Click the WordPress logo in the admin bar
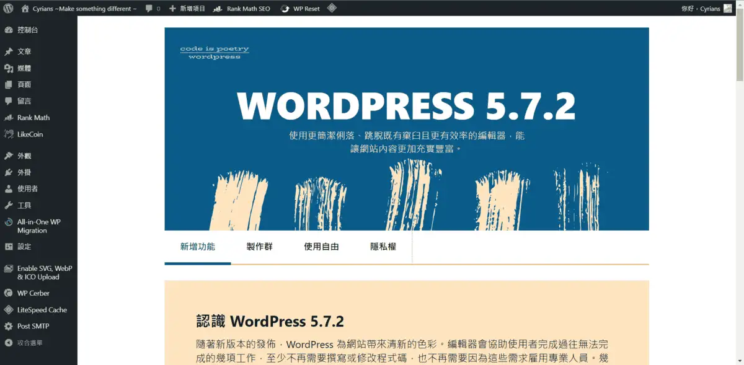Viewport: 744px width, 365px height. (x=8, y=9)
